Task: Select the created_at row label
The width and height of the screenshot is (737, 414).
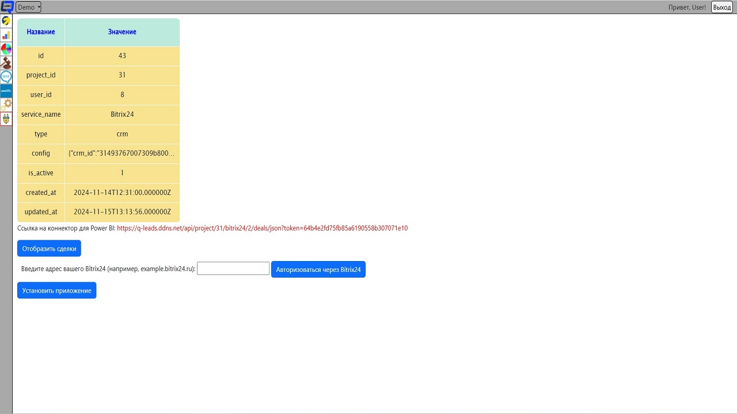Action: click(x=41, y=193)
